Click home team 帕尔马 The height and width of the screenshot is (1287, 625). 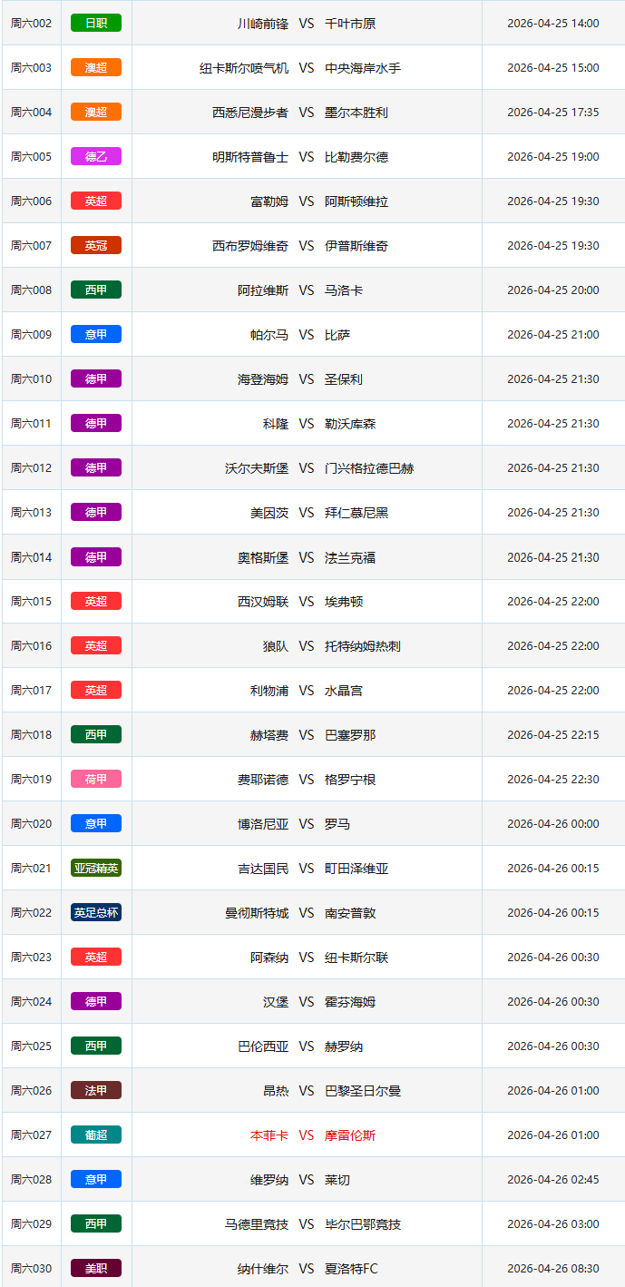point(269,335)
